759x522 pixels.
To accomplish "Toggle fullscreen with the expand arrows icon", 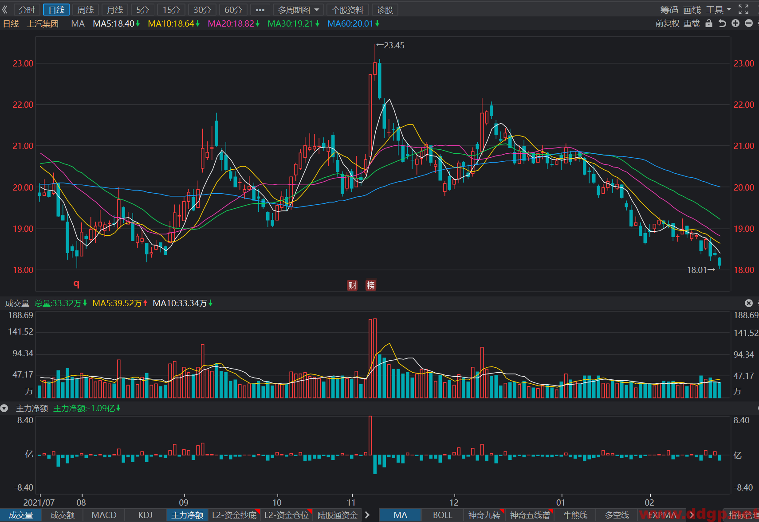I will pyautogui.click(x=743, y=9).
